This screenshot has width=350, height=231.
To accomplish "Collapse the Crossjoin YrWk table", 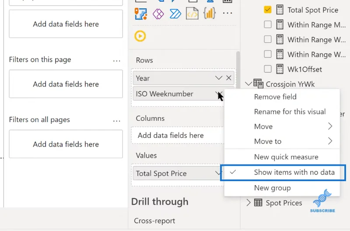I will click(x=248, y=84).
